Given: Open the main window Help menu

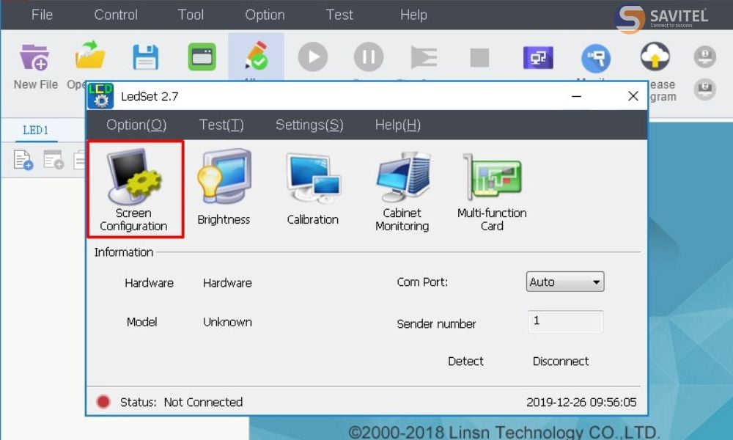Looking at the screenshot, I should (x=413, y=15).
